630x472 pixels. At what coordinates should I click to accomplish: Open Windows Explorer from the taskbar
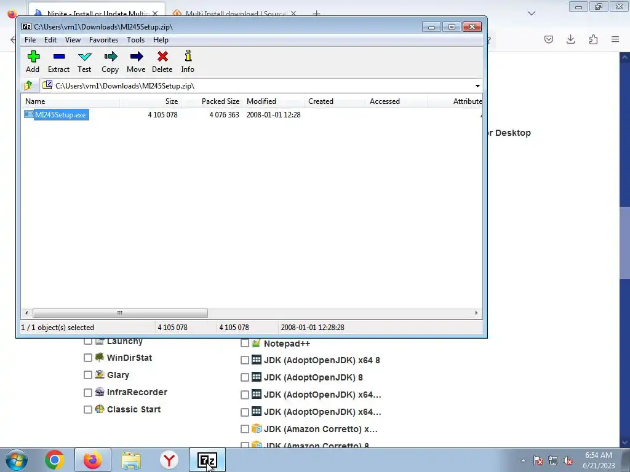(131, 460)
